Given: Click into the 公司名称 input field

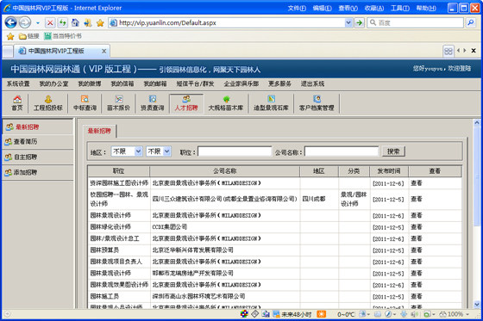Looking at the screenshot, I should 342,151.
